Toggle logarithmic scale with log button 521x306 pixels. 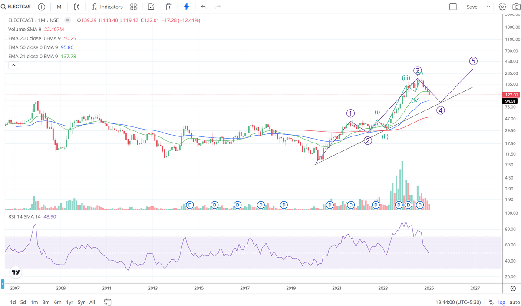(502, 302)
